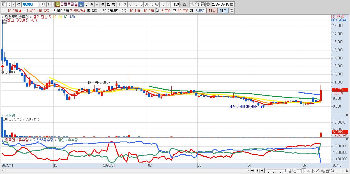
Task: Select the 주 weekly chart period
Action: click(86, 4)
